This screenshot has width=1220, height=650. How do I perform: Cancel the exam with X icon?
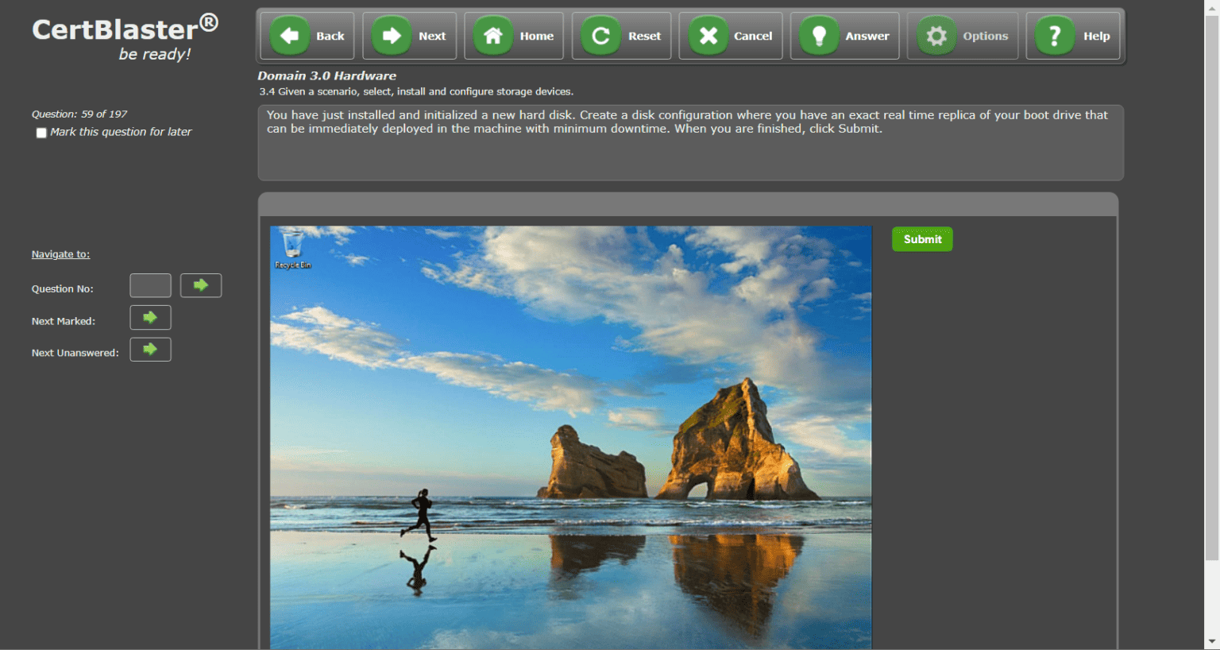point(708,36)
